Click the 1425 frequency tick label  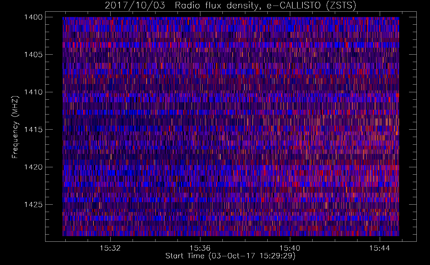33,205
